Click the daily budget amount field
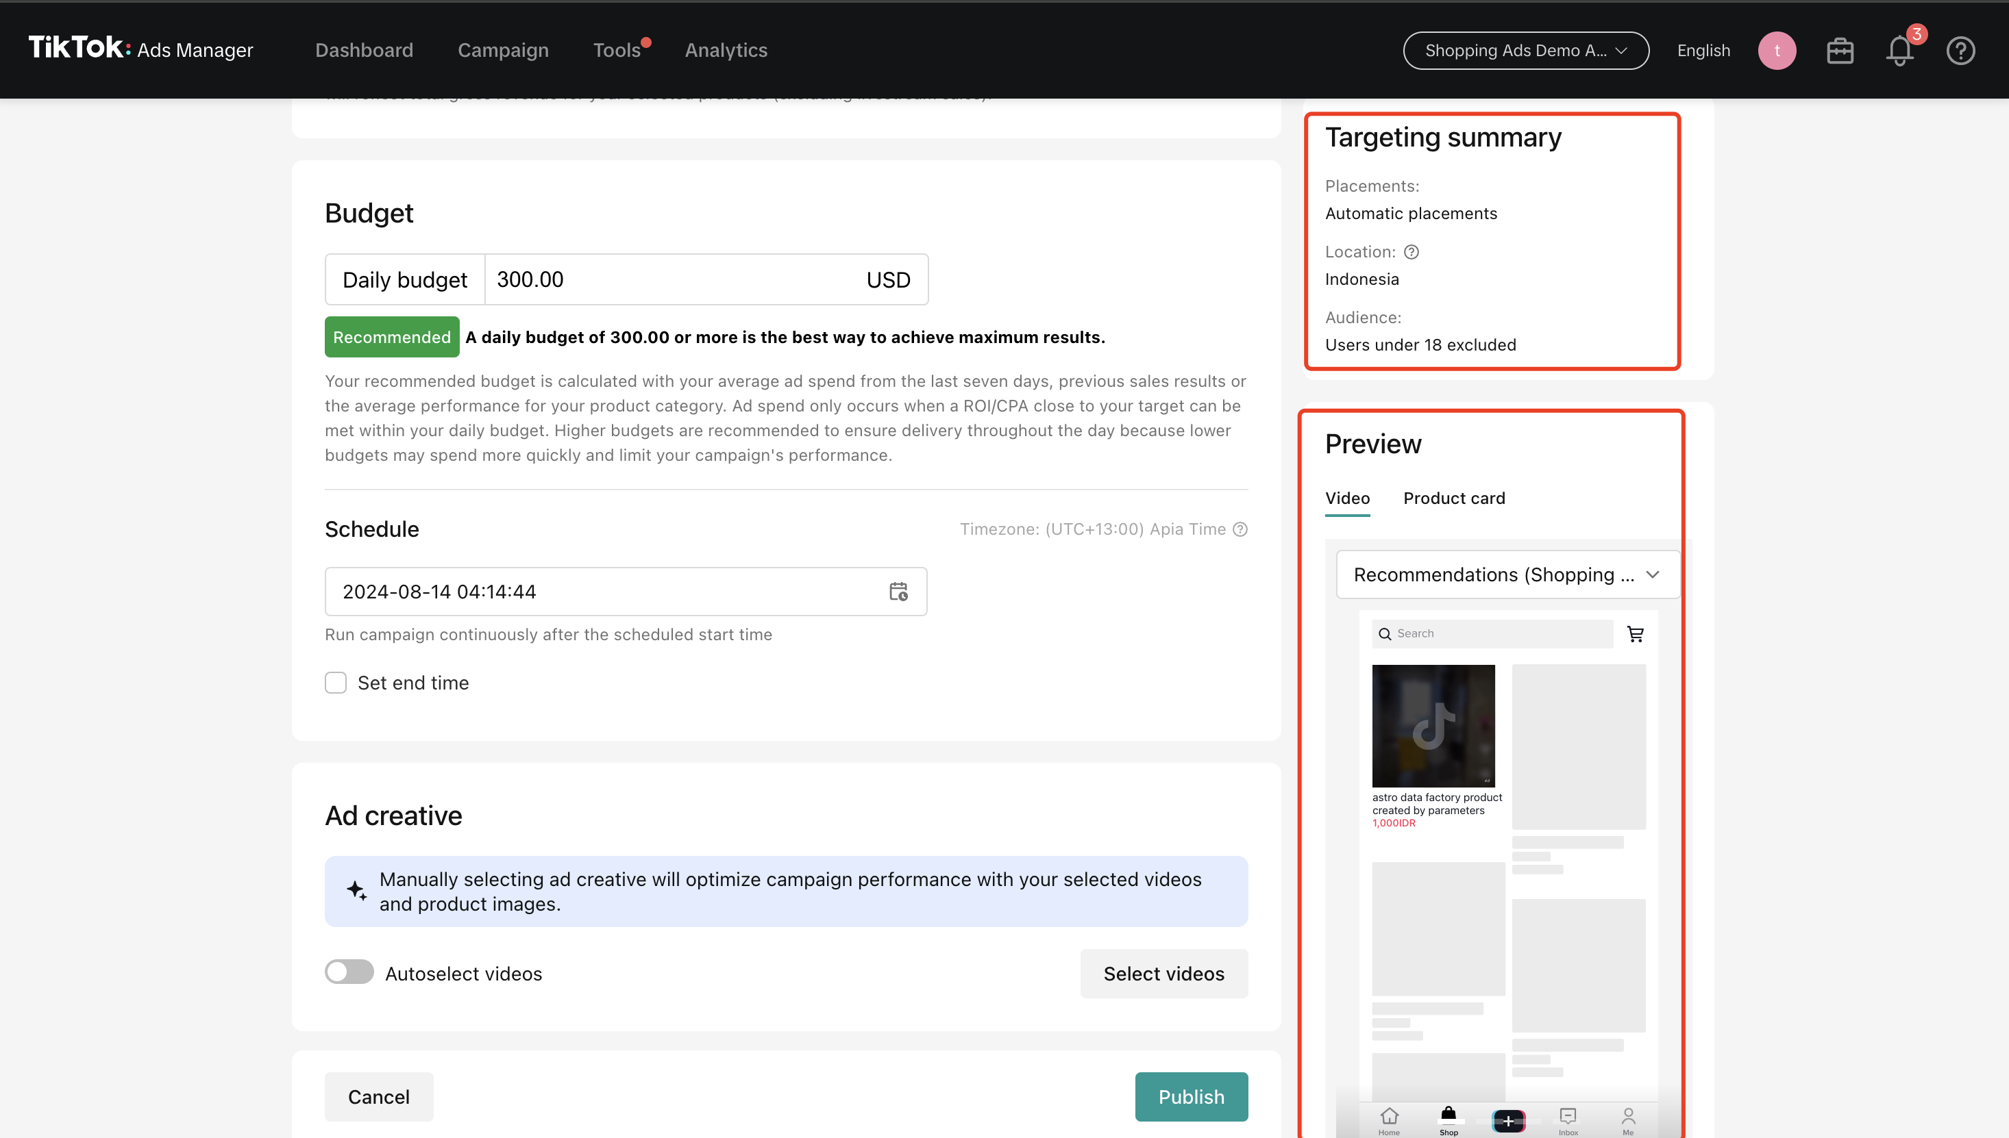The width and height of the screenshot is (2009, 1138). tap(673, 280)
